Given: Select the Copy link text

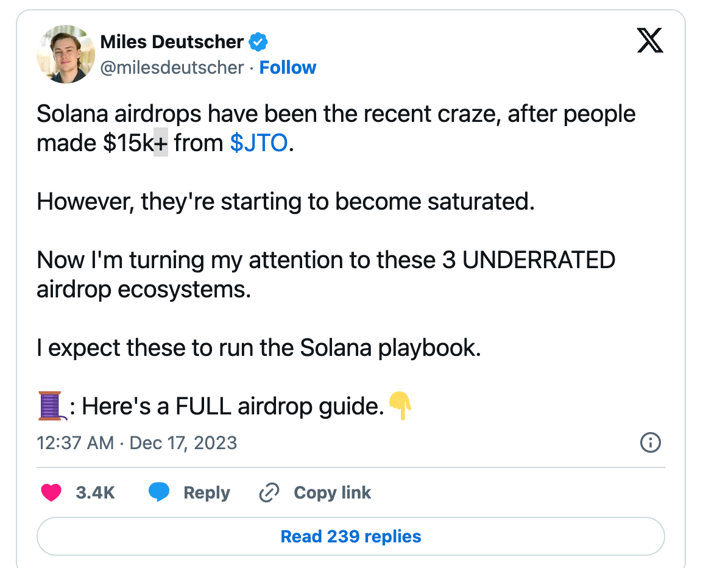Looking at the screenshot, I should (x=332, y=492).
